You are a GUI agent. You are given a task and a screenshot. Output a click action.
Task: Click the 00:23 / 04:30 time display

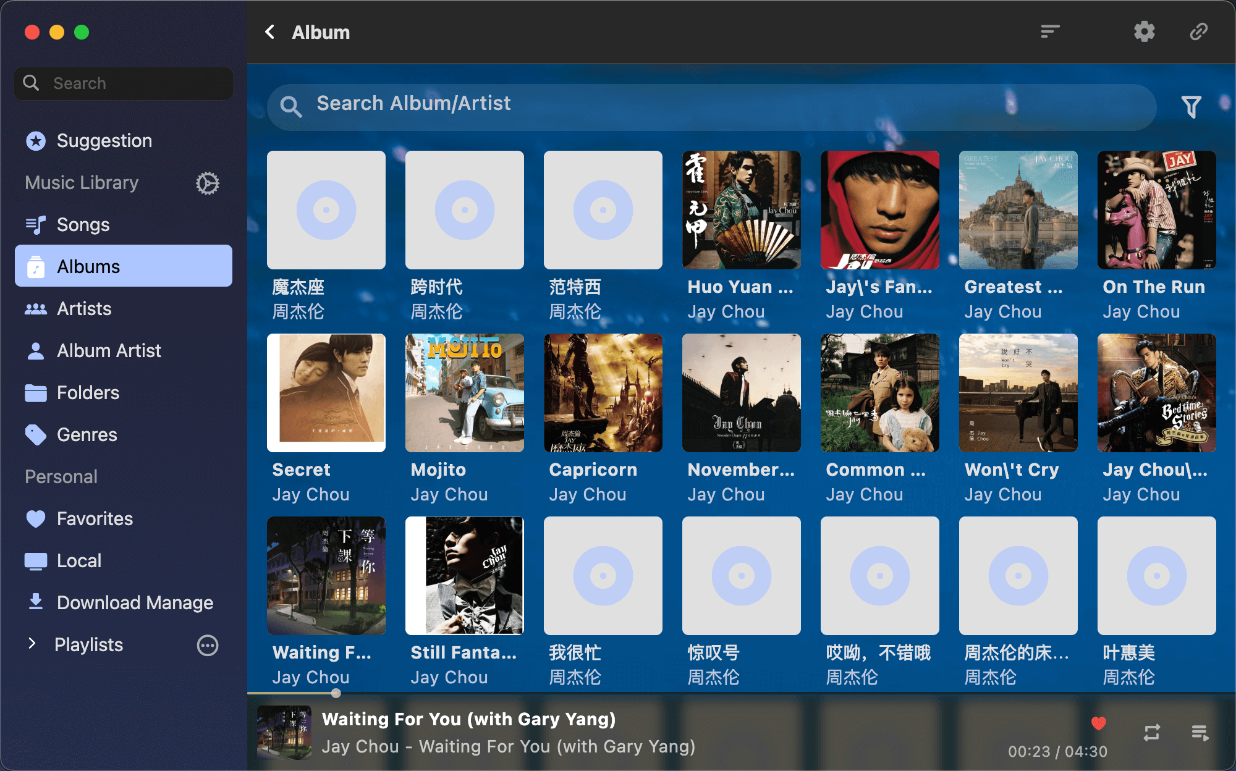click(1058, 751)
